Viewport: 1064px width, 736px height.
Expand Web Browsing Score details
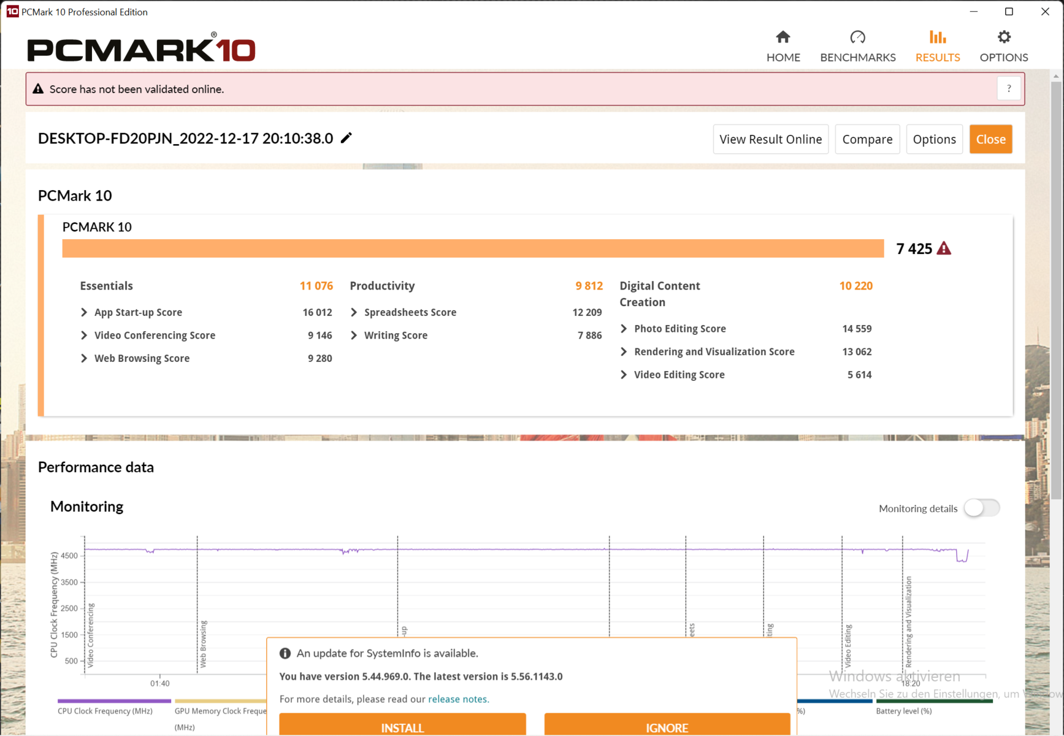[84, 358]
